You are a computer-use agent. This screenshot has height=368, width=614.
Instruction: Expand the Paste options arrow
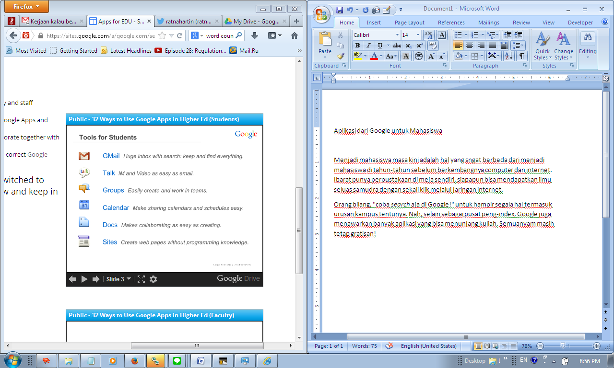click(325, 57)
